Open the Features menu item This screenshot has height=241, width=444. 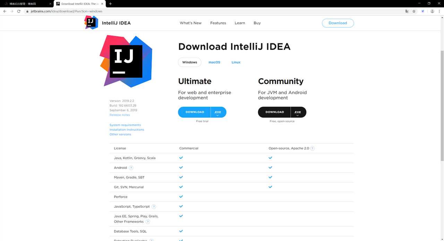(218, 23)
